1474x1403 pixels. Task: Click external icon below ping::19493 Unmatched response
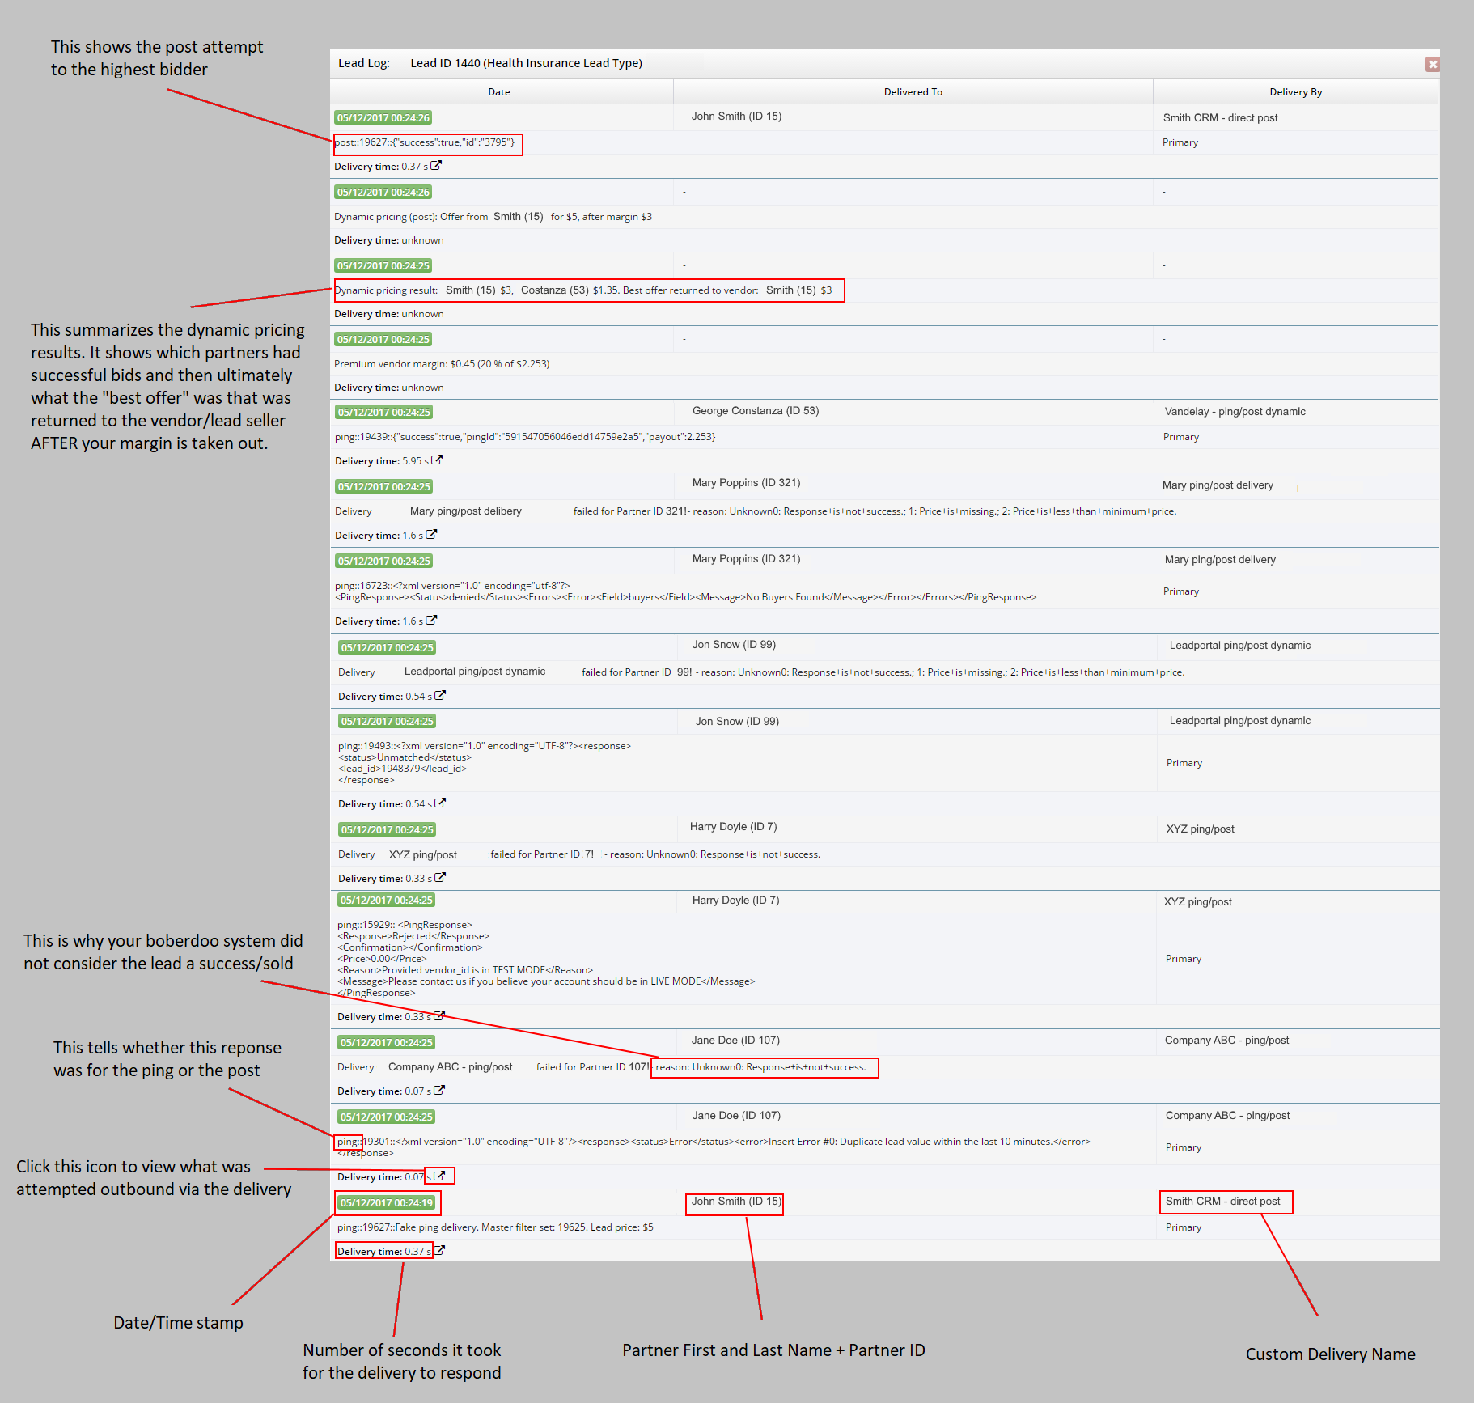[x=440, y=803]
